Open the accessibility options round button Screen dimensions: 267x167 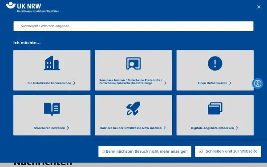[258, 84]
